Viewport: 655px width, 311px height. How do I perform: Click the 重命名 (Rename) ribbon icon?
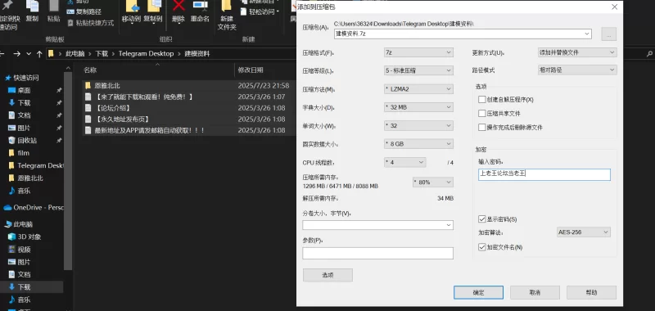click(200, 11)
